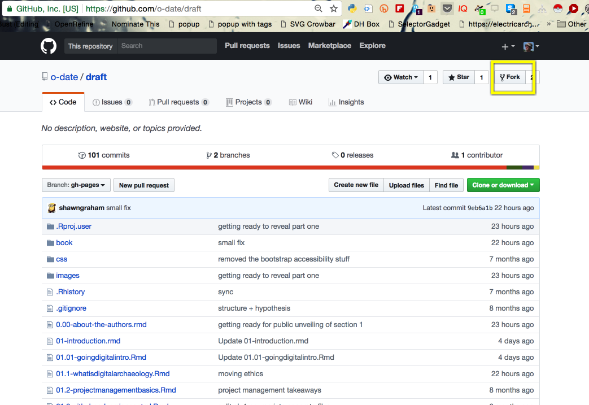Open the DH Box bookmark
Screen dimensions: 589x405
click(x=361, y=24)
